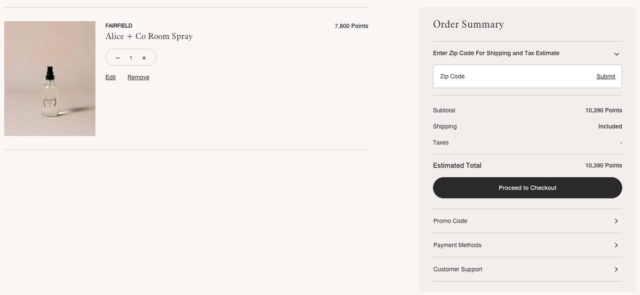Click the Payment Methods arrow icon
The height and width of the screenshot is (295, 640).
[x=616, y=245]
